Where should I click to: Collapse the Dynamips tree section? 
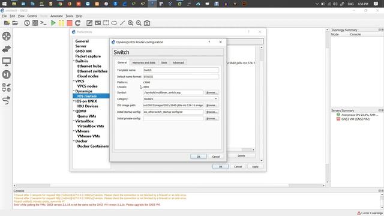coord(74,91)
